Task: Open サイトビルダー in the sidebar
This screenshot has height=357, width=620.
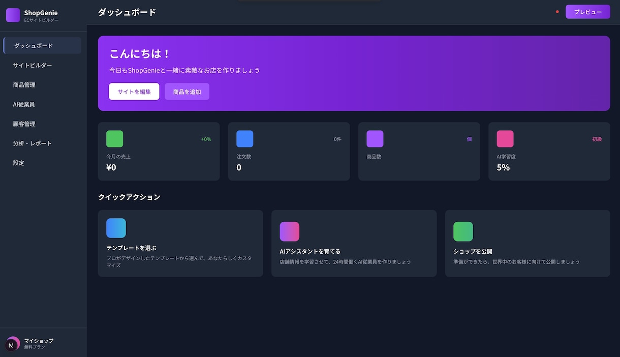Action: point(42,65)
